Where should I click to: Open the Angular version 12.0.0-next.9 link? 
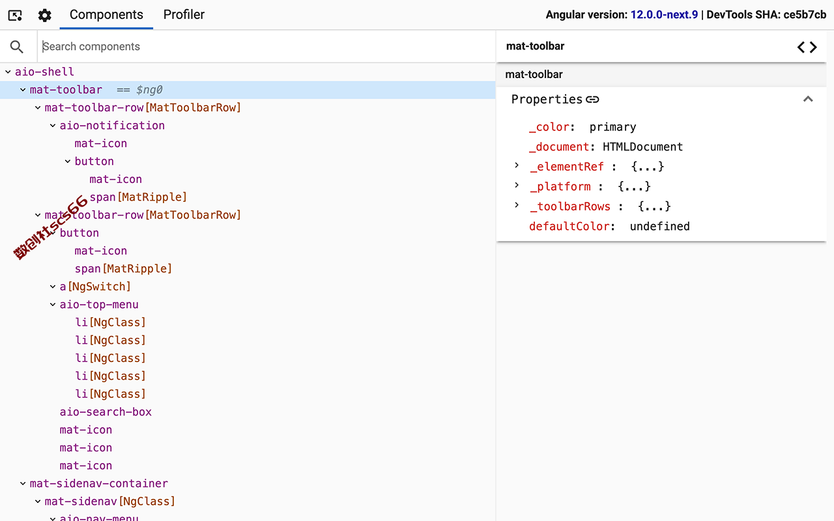coord(664,14)
